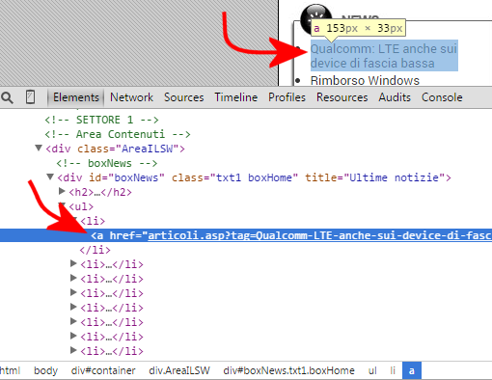Show the Console tab
This screenshot has width=492, height=380.
442,97
